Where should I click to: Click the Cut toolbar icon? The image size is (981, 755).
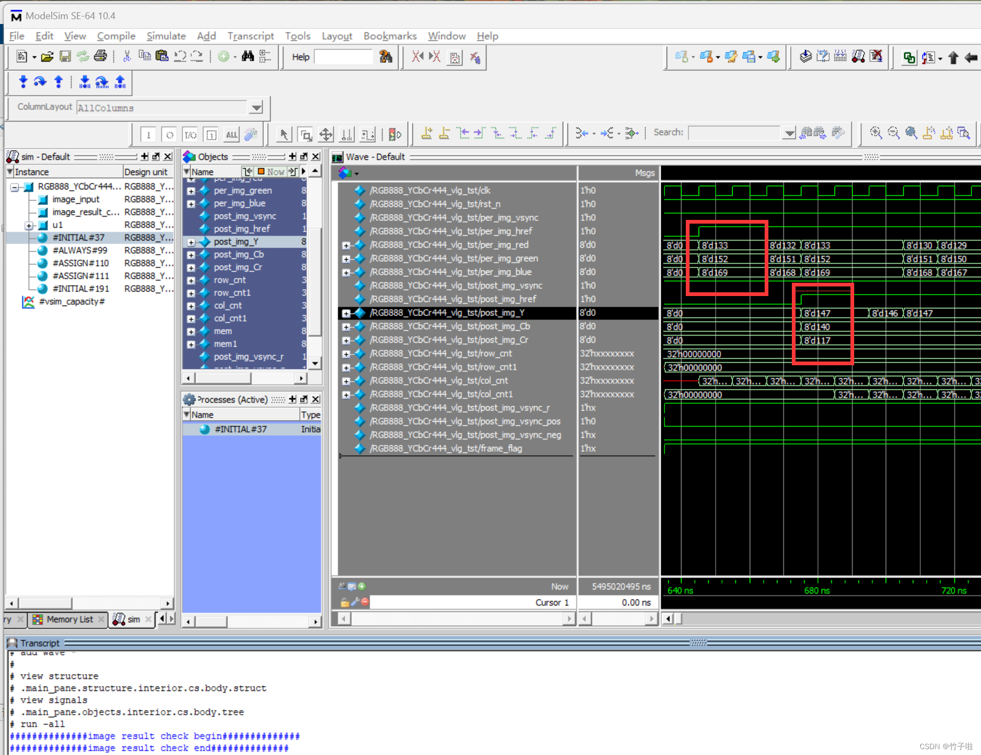click(x=126, y=56)
